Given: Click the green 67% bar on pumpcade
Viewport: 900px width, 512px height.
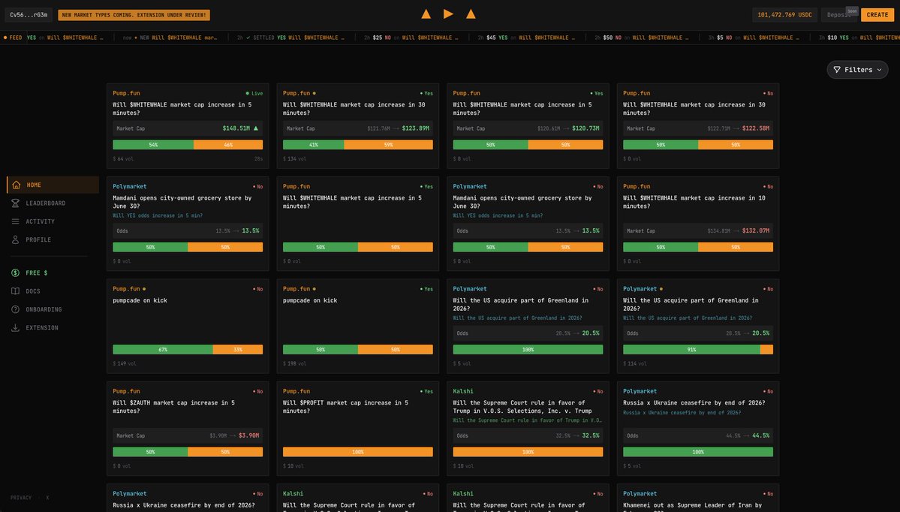Looking at the screenshot, I should (163, 350).
